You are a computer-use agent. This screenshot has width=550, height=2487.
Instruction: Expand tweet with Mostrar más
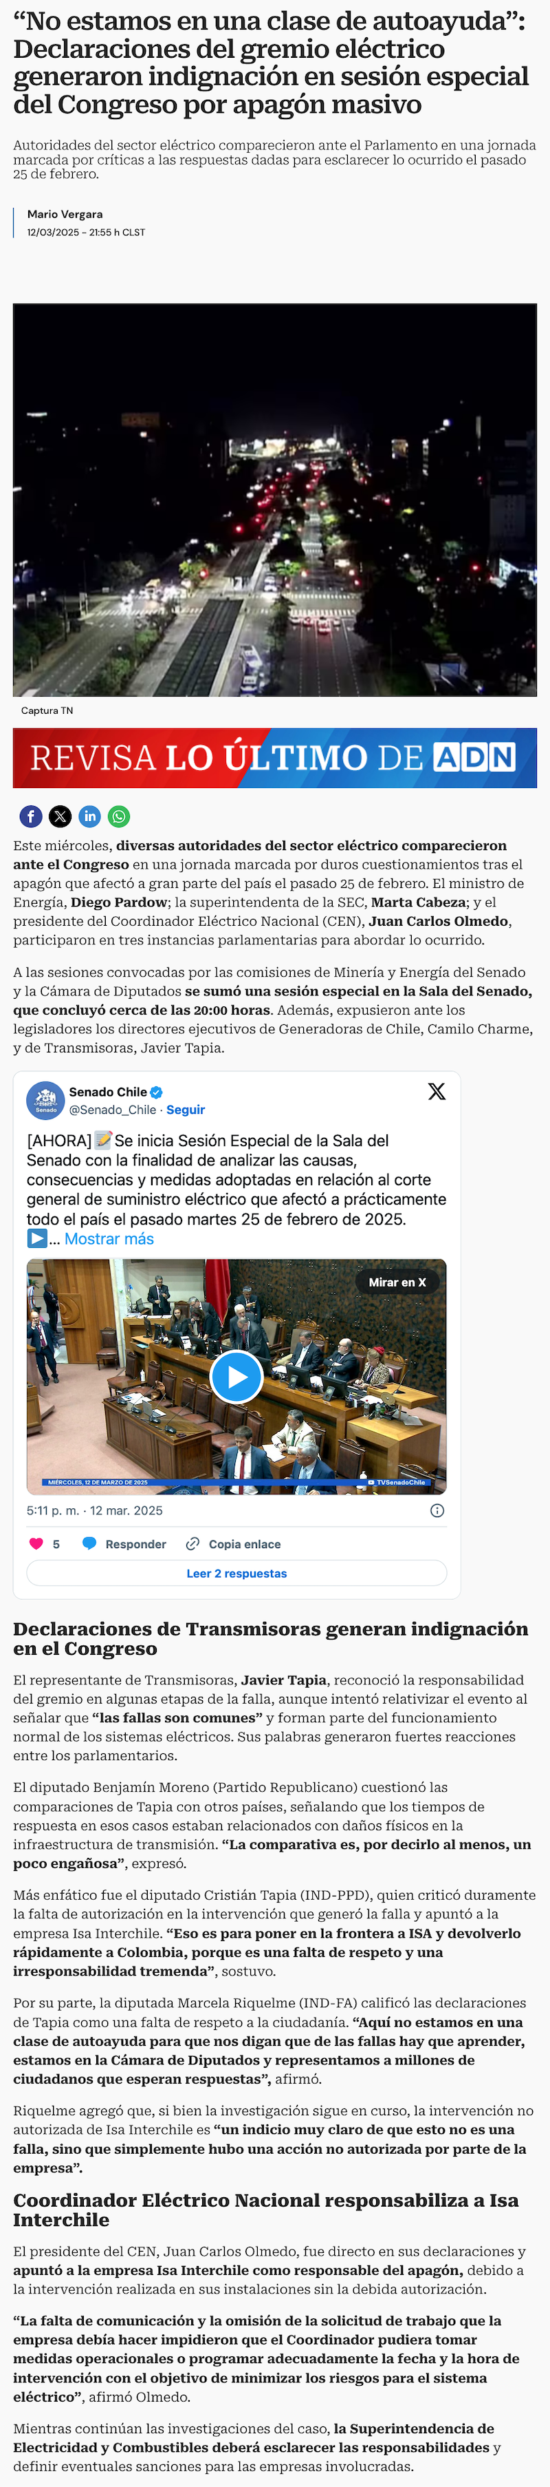point(109,1238)
